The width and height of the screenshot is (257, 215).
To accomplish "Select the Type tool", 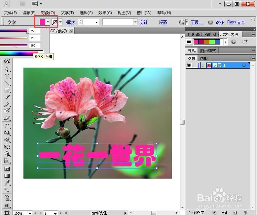I will pos(7,76).
